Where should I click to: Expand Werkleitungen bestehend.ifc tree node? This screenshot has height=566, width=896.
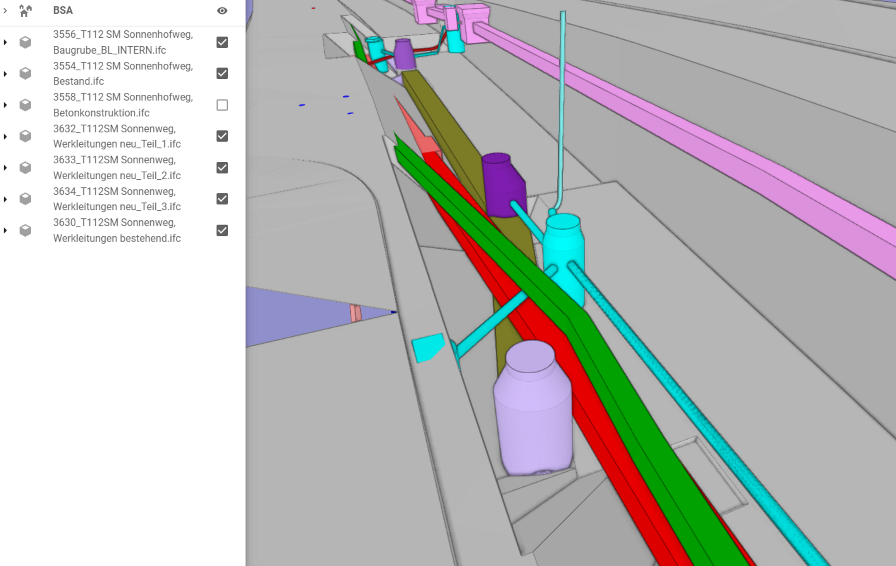pyautogui.click(x=5, y=231)
